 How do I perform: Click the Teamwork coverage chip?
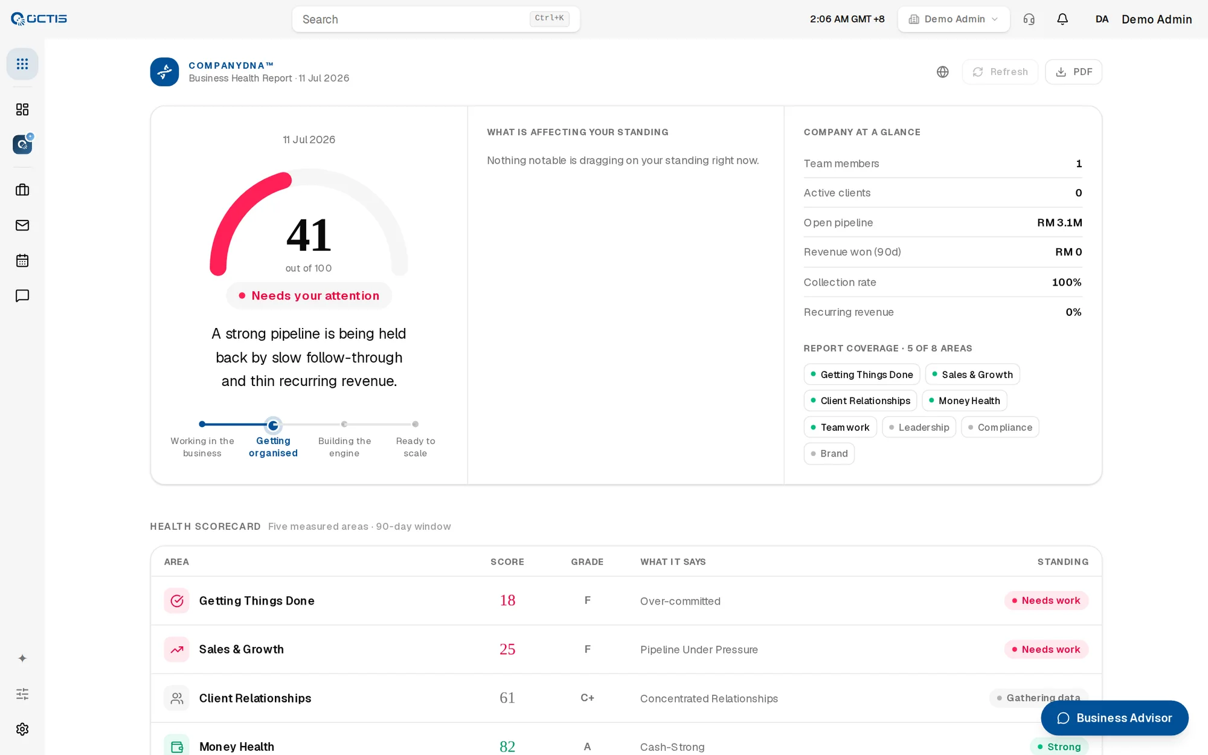coord(840,427)
